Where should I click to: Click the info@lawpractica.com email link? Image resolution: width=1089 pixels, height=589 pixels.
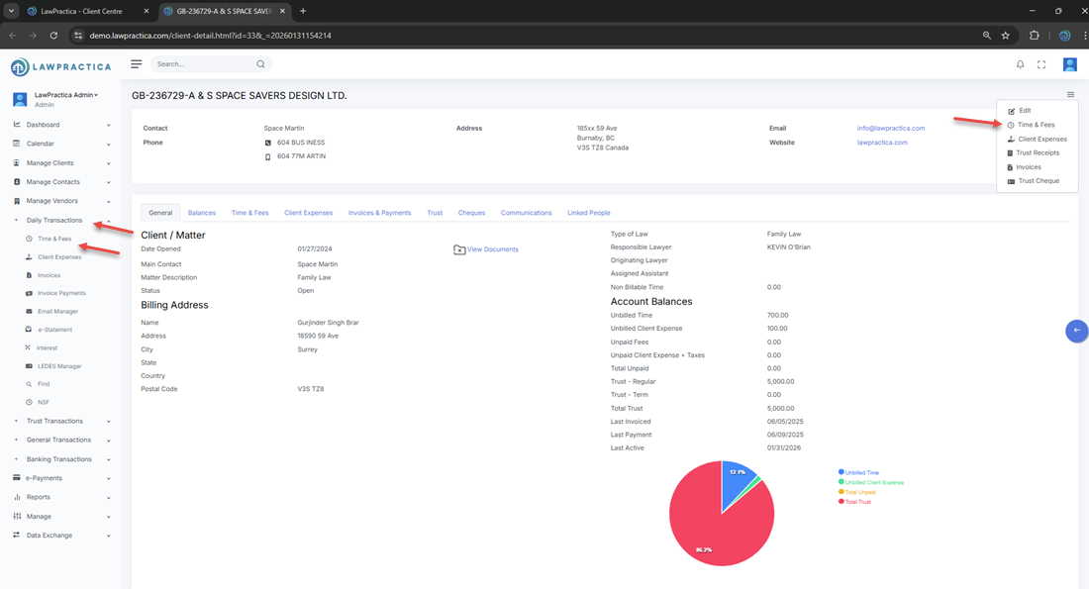pos(891,128)
